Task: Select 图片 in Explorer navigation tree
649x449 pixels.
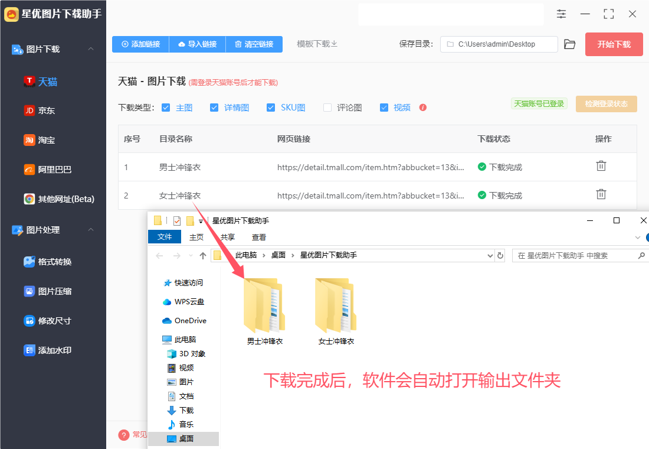Action: (180, 382)
